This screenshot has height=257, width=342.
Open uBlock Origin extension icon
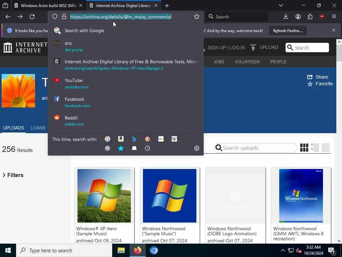[322, 17]
